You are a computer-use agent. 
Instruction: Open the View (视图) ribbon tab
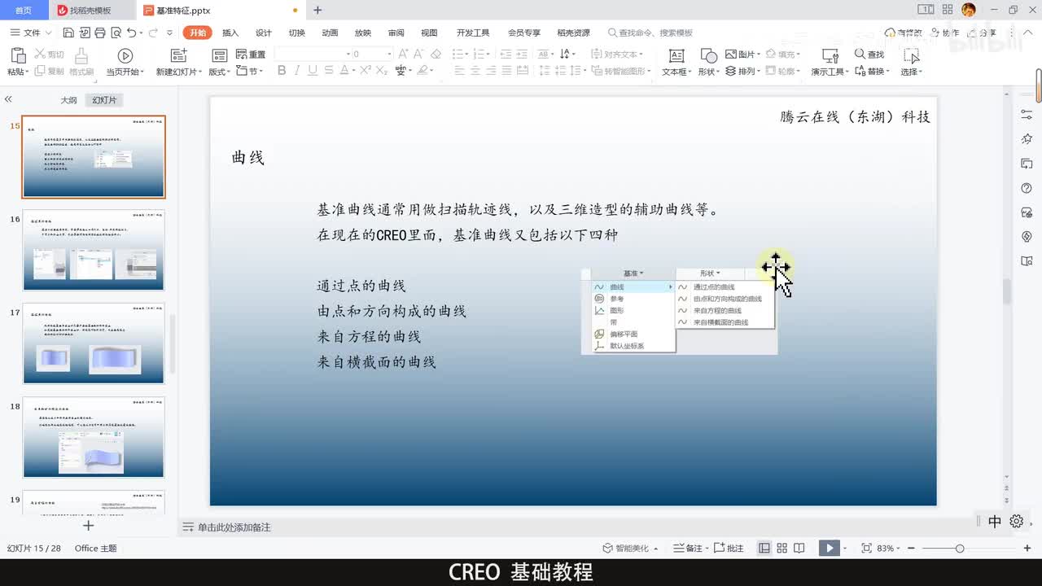tap(429, 33)
